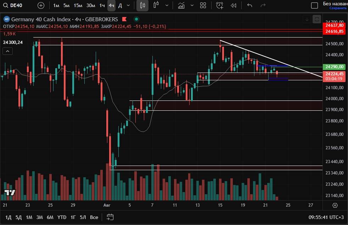Expand the indicators favorites dropdown arrow
This screenshot has height=225, width=348.
point(192,5)
